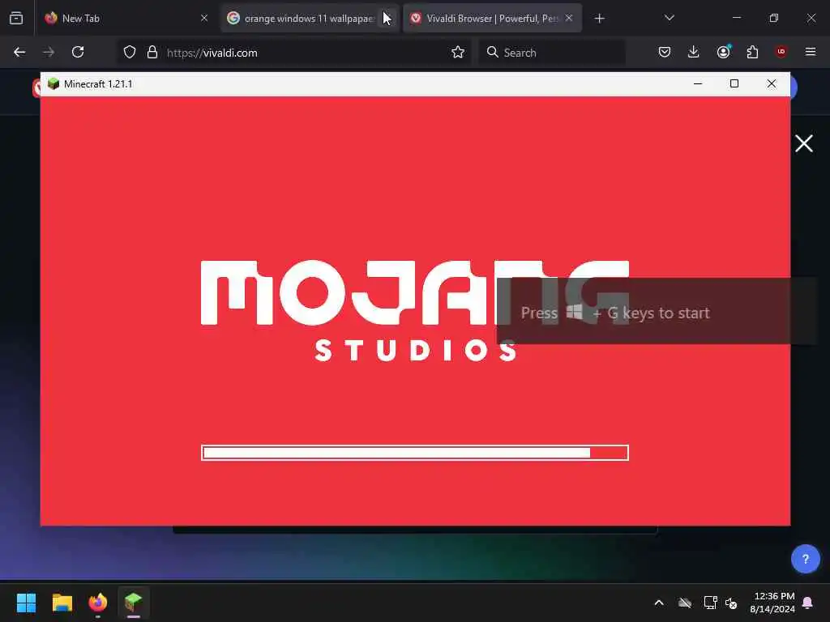The image size is (830, 622).
Task: Open the network display tray icon
Action: 710,603
